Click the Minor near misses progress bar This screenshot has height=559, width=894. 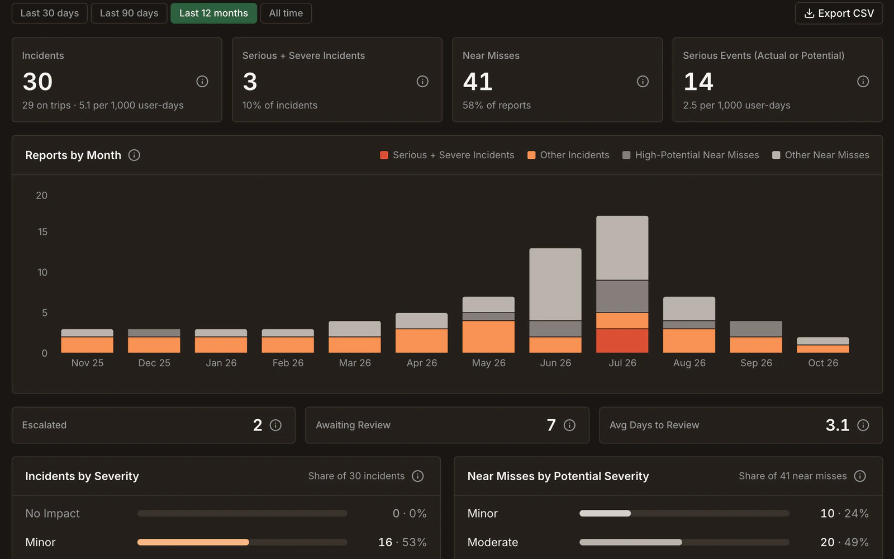coord(684,513)
